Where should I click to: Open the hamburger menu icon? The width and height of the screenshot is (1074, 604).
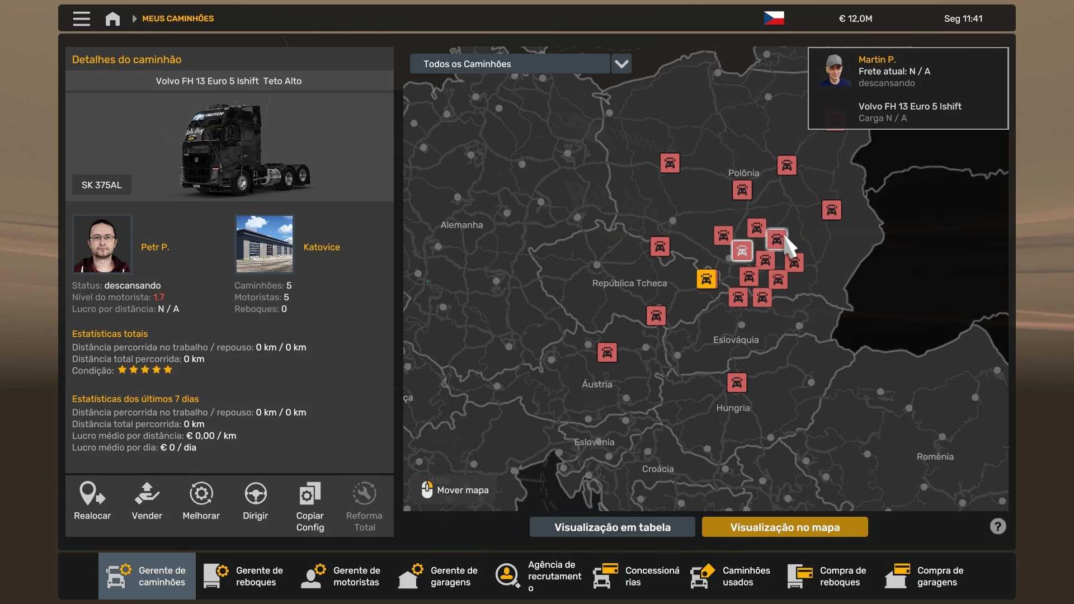click(81, 18)
